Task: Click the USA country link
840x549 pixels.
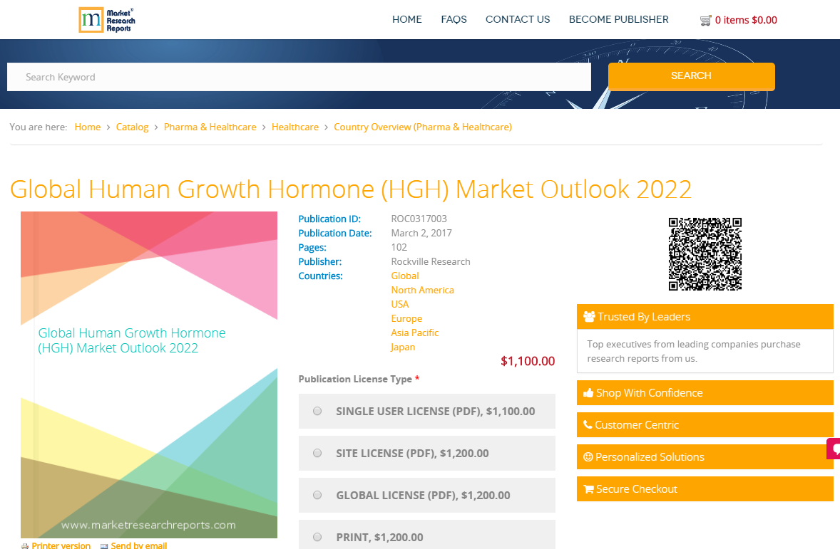Action: tap(399, 304)
